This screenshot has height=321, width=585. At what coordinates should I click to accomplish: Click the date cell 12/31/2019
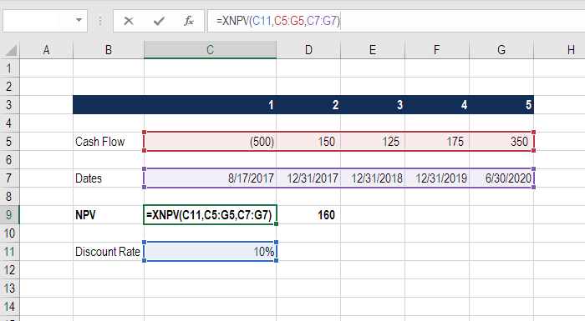437,178
